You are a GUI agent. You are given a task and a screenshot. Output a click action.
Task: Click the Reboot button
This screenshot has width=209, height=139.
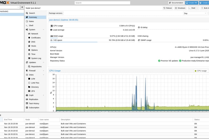click(168, 8)
